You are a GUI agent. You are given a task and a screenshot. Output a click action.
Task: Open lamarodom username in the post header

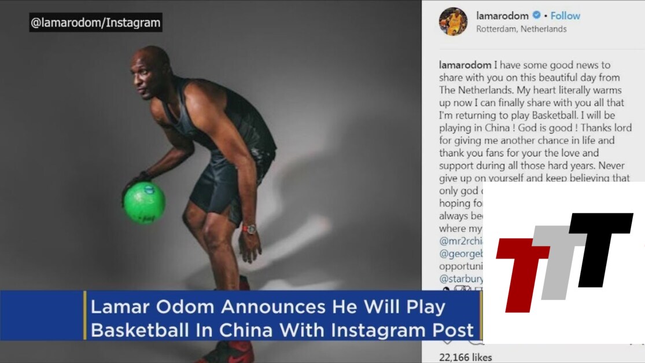(x=502, y=16)
